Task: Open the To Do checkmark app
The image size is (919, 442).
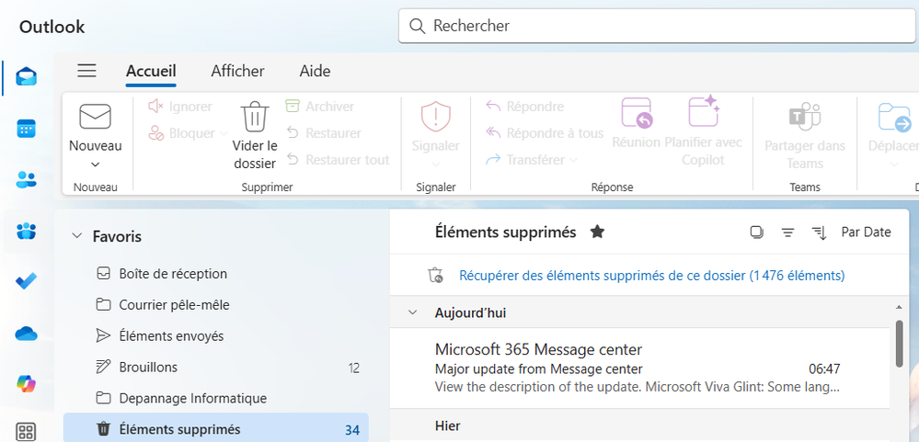Action: click(x=26, y=281)
